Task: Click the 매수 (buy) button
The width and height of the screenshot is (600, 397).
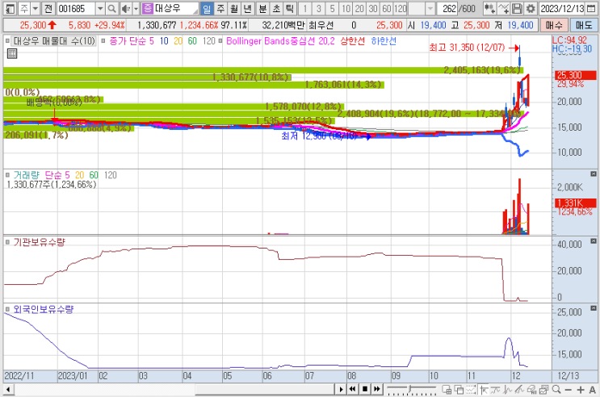Action: tap(554, 25)
